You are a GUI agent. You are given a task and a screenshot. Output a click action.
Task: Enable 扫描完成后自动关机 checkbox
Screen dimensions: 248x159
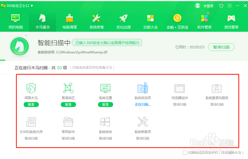185,152
